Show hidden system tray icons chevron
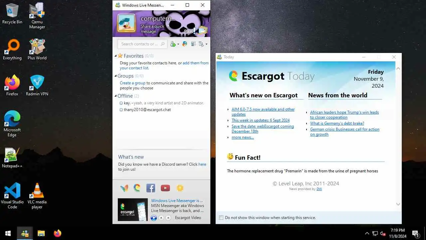426x240 pixels. coord(367,233)
